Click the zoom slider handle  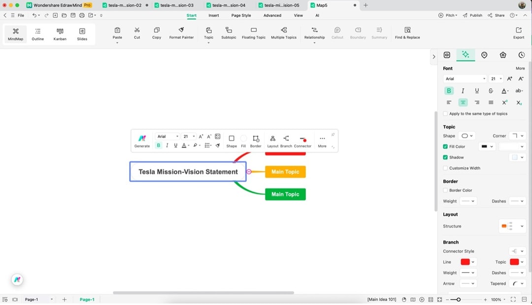click(459, 300)
